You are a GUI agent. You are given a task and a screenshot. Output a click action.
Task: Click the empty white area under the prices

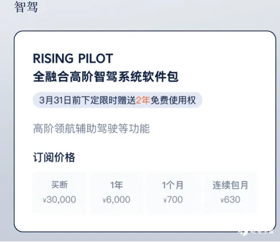coord(145,223)
